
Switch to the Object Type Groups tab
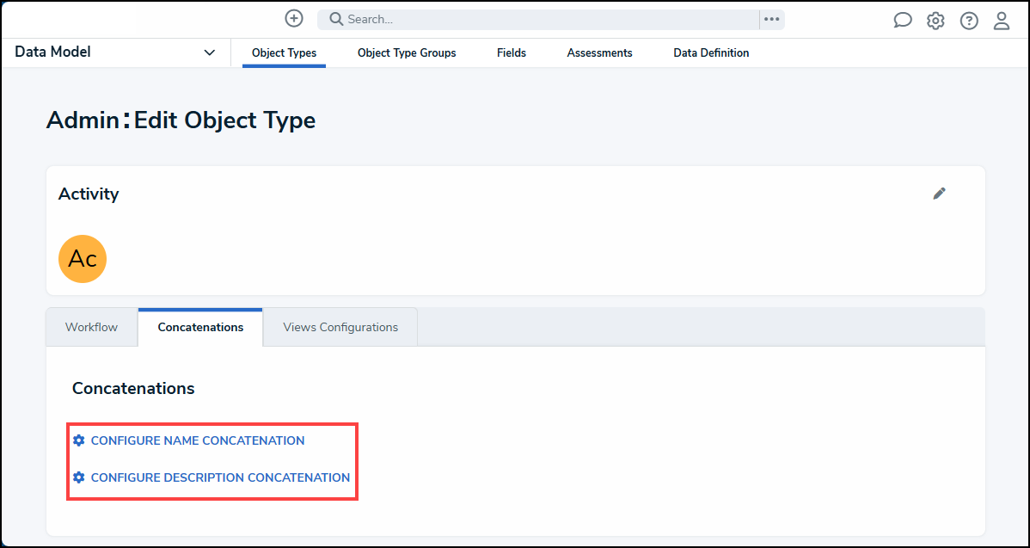coord(407,52)
